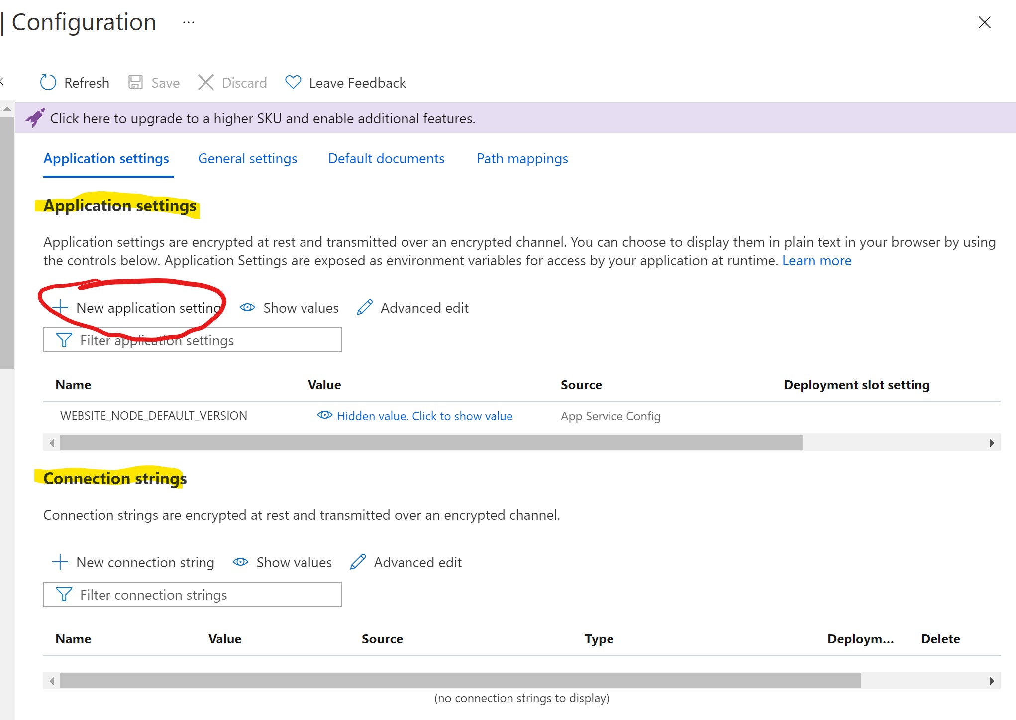
Task: Click the vertical scrollbar up arrow
Action: (7, 109)
